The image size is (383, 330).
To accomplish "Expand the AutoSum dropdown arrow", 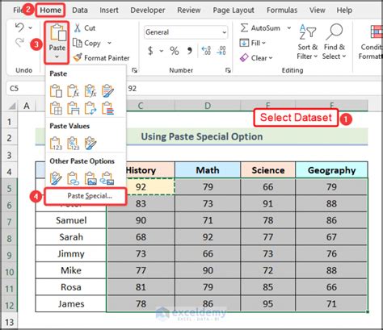I will click(289, 28).
